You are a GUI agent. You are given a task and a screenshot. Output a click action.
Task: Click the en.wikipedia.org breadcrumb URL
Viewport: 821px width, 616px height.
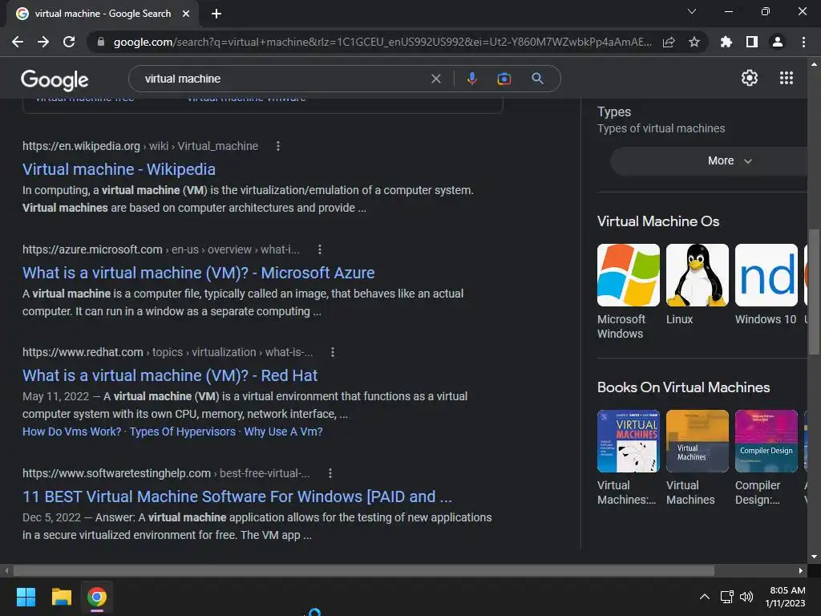coord(140,146)
